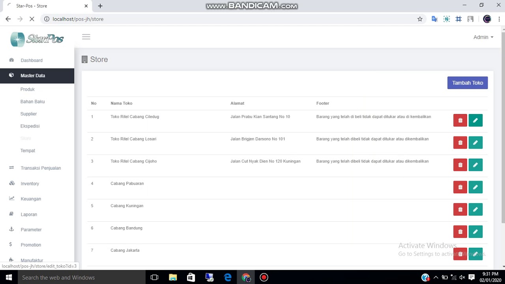505x284 pixels.
Task: Go back with browser back arrow
Action: pos(8,19)
